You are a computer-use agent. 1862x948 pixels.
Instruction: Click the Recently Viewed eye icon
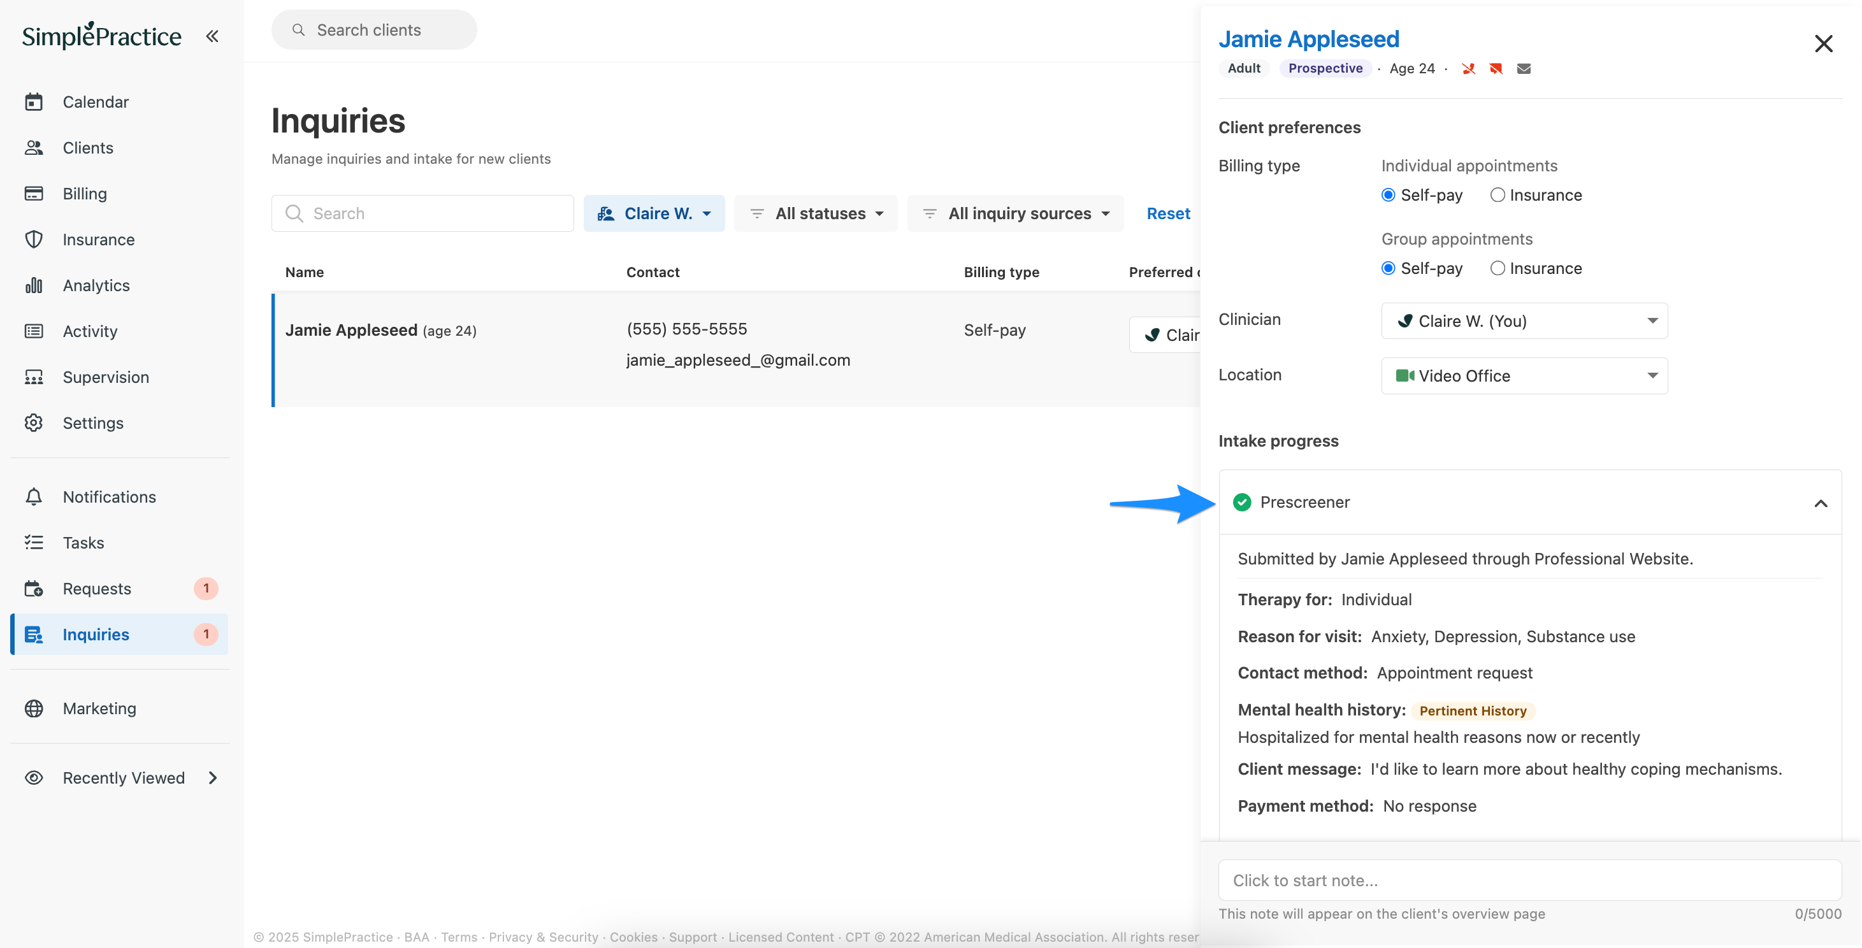pos(34,778)
